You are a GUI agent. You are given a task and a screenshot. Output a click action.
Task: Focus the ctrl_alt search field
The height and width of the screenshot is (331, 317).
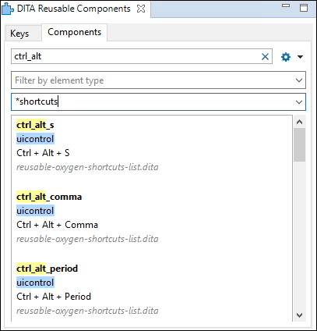(x=136, y=56)
